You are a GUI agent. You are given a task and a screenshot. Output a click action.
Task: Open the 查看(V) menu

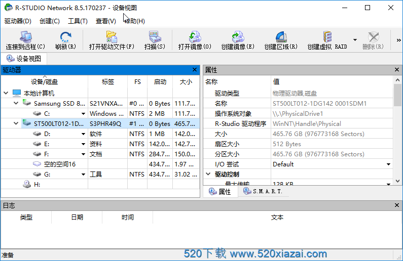pyautogui.click(x=105, y=21)
